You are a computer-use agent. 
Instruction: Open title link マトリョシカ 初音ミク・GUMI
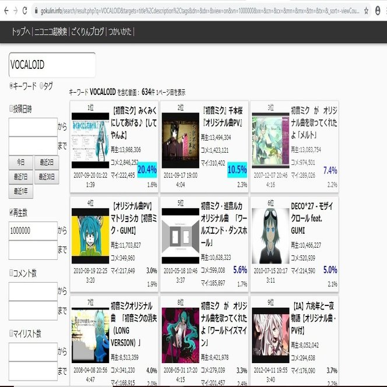(134, 218)
